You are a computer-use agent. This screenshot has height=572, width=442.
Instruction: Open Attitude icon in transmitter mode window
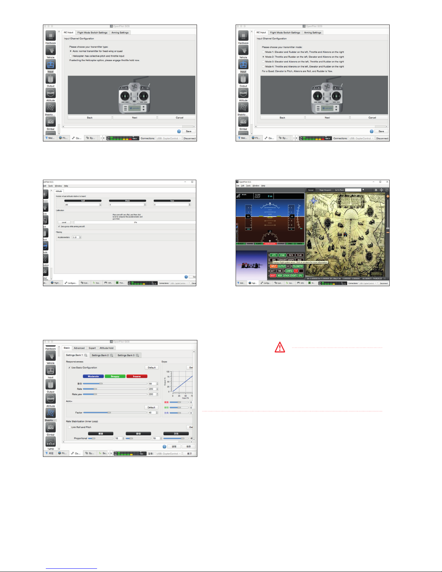243,93
